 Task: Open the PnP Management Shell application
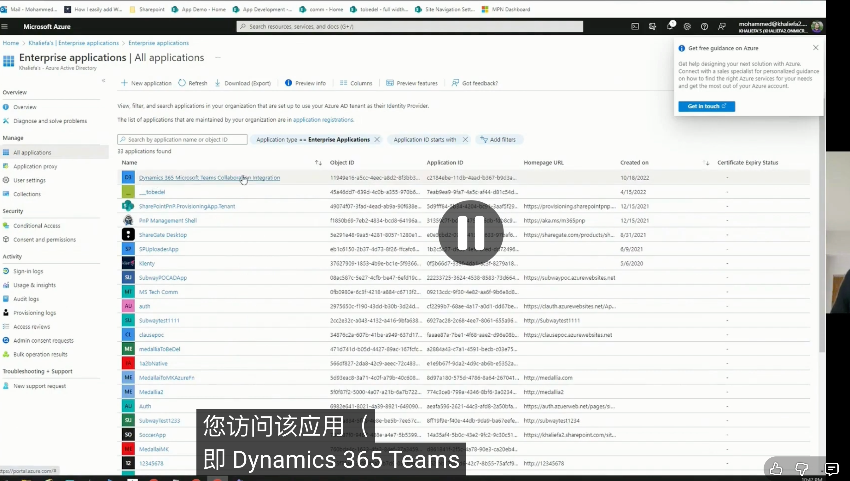168,221
